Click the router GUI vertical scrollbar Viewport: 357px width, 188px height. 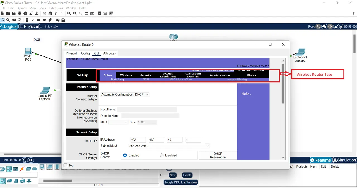click(x=283, y=84)
